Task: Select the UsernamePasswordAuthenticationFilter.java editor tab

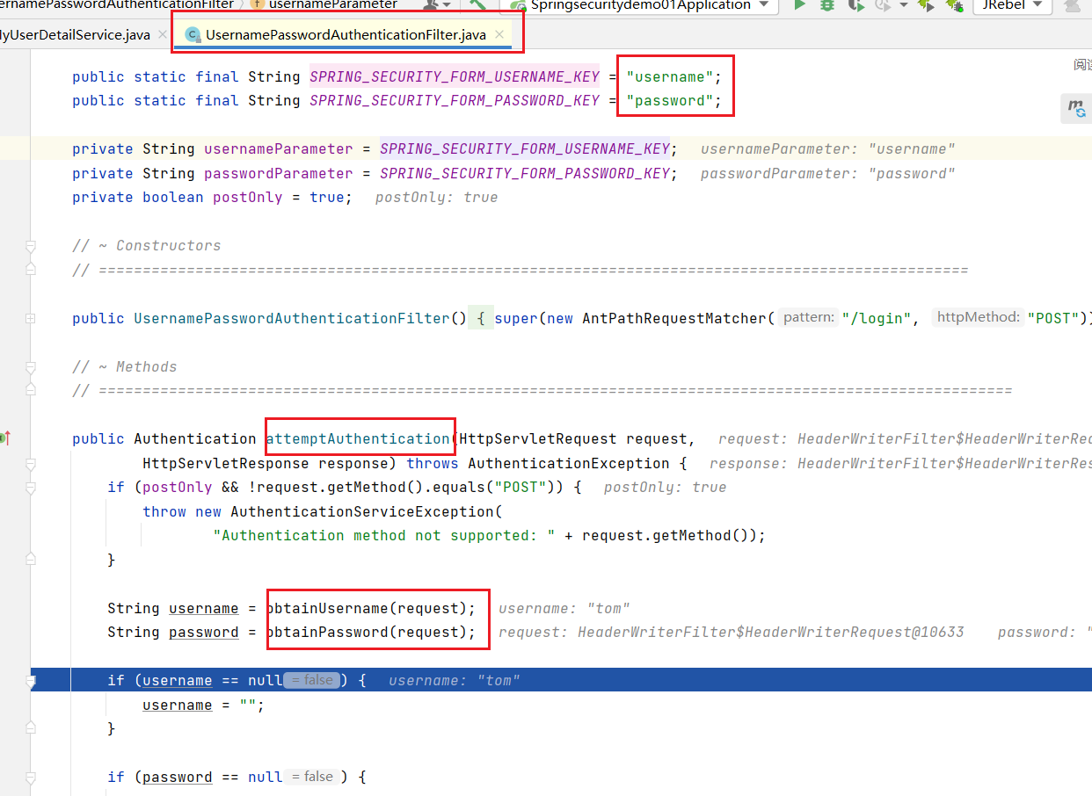Action: 345,35
